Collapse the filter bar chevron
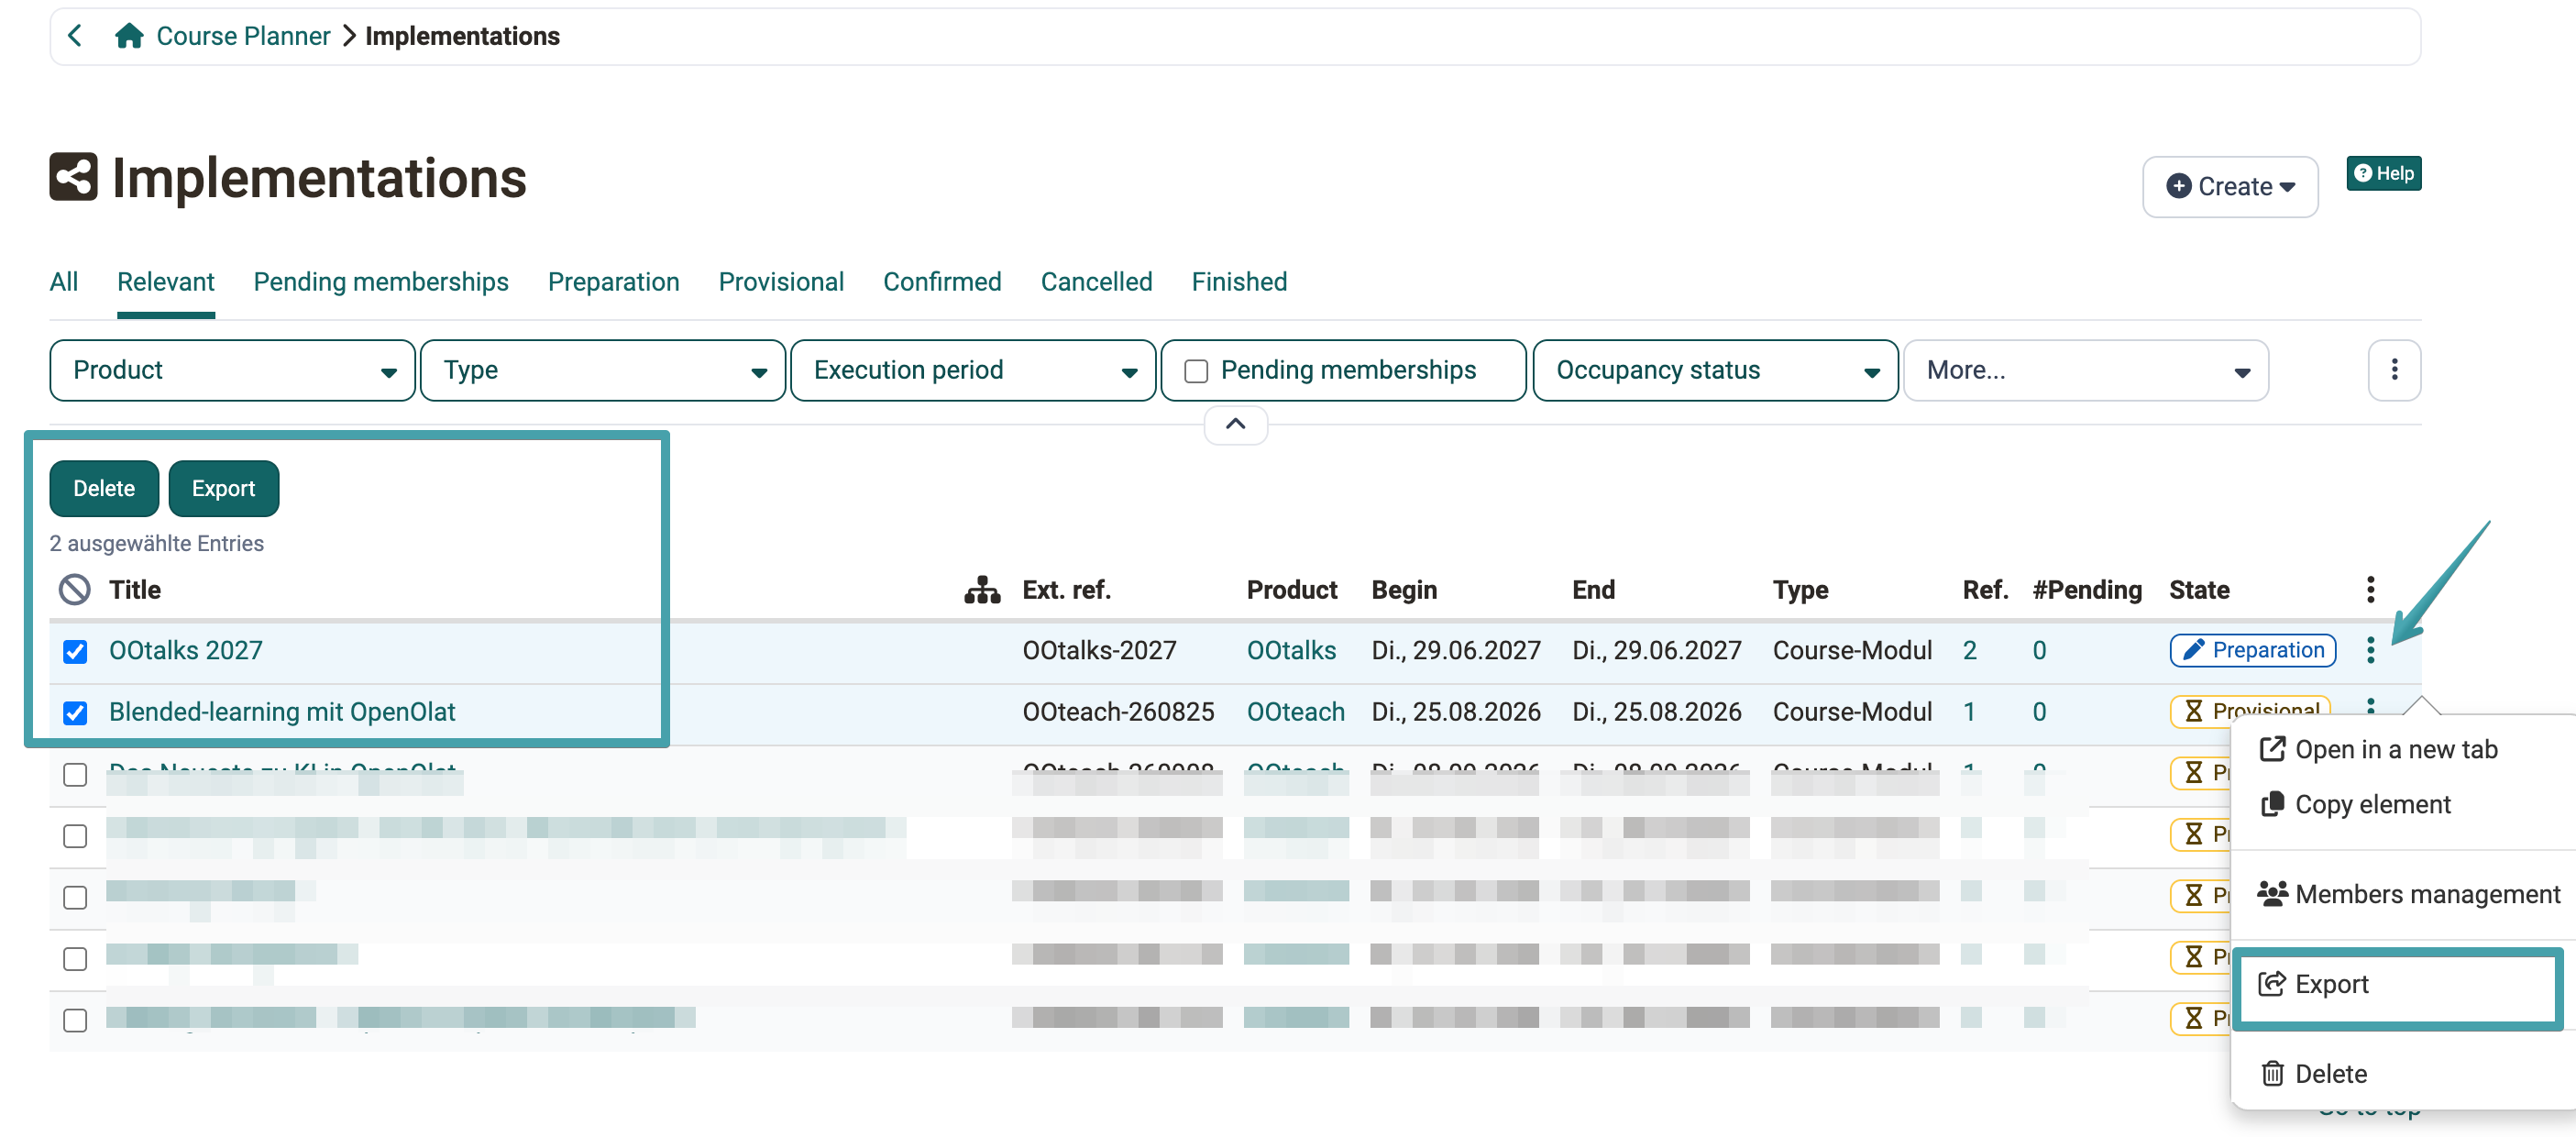This screenshot has height=1137, width=2576. point(1236,424)
